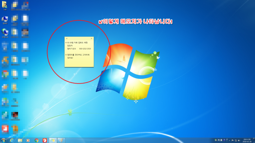Open Google Chrome from the taskbar
This screenshot has height=143, width=255.
[37, 140]
